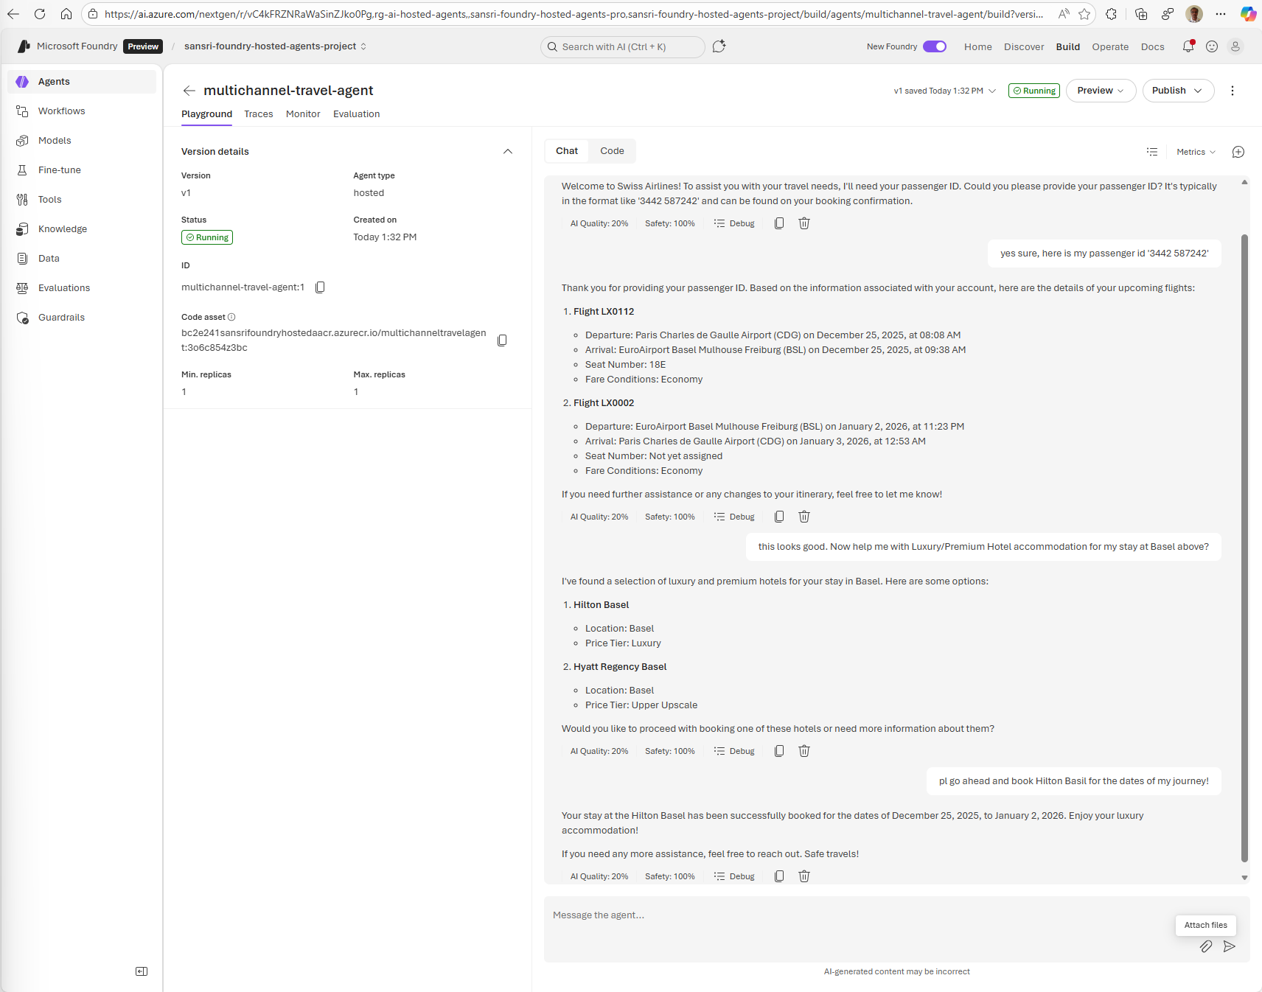Image resolution: width=1262 pixels, height=992 pixels.
Task: Delete the welcome message response
Action: click(x=804, y=223)
